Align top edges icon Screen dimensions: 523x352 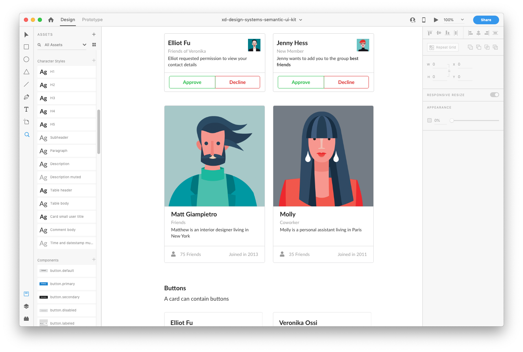[430, 33]
